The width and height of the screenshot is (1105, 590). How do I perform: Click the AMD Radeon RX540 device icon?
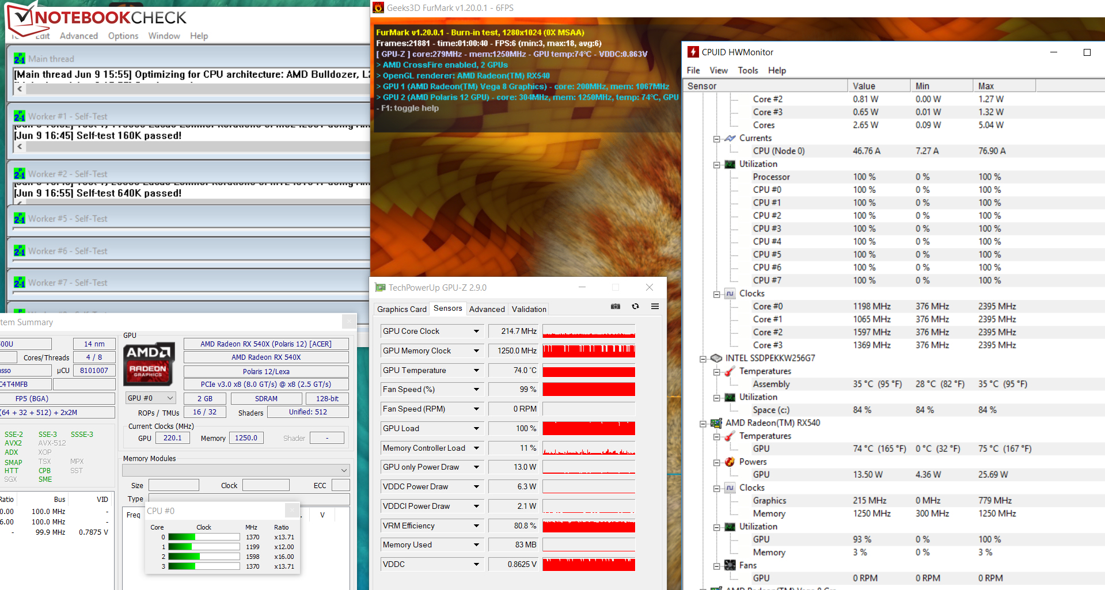click(716, 423)
